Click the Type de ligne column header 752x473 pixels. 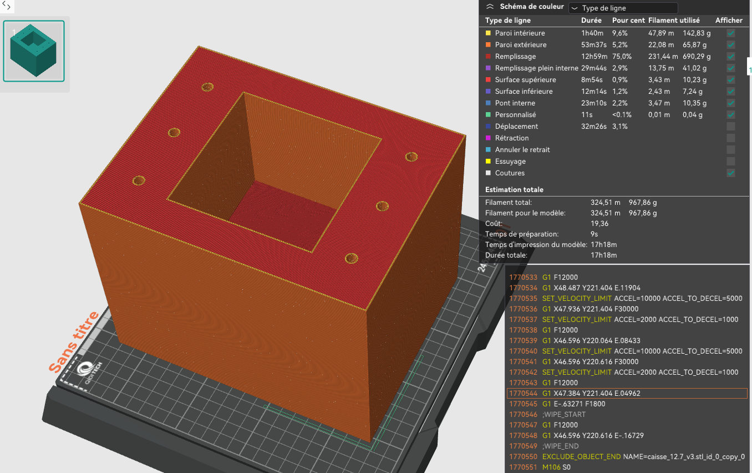507,21
